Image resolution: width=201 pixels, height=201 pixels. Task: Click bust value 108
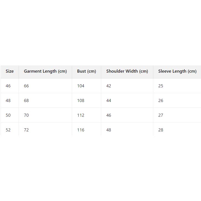click(81, 101)
